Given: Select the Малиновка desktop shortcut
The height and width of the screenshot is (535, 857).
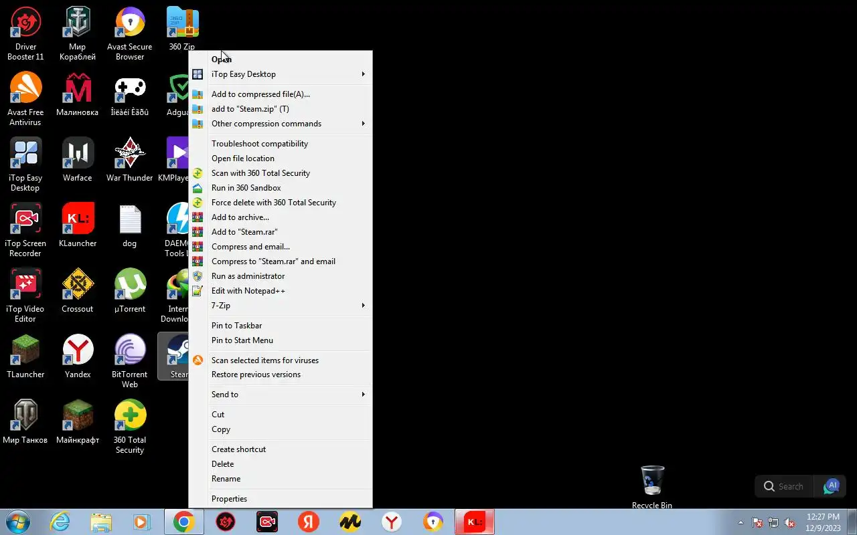Looking at the screenshot, I should point(78,94).
